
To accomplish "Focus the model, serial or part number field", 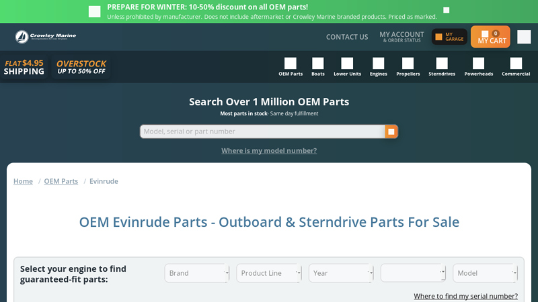I will tap(262, 132).
